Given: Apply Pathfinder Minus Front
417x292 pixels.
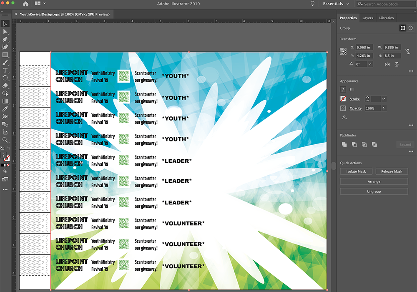Looking at the screenshot, I should pos(354,144).
